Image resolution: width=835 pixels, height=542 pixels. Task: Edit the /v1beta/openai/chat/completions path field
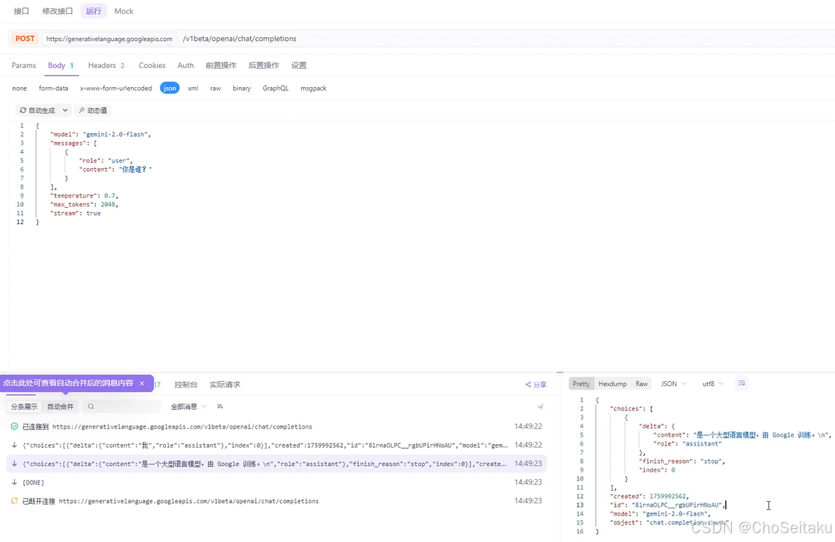pos(240,39)
